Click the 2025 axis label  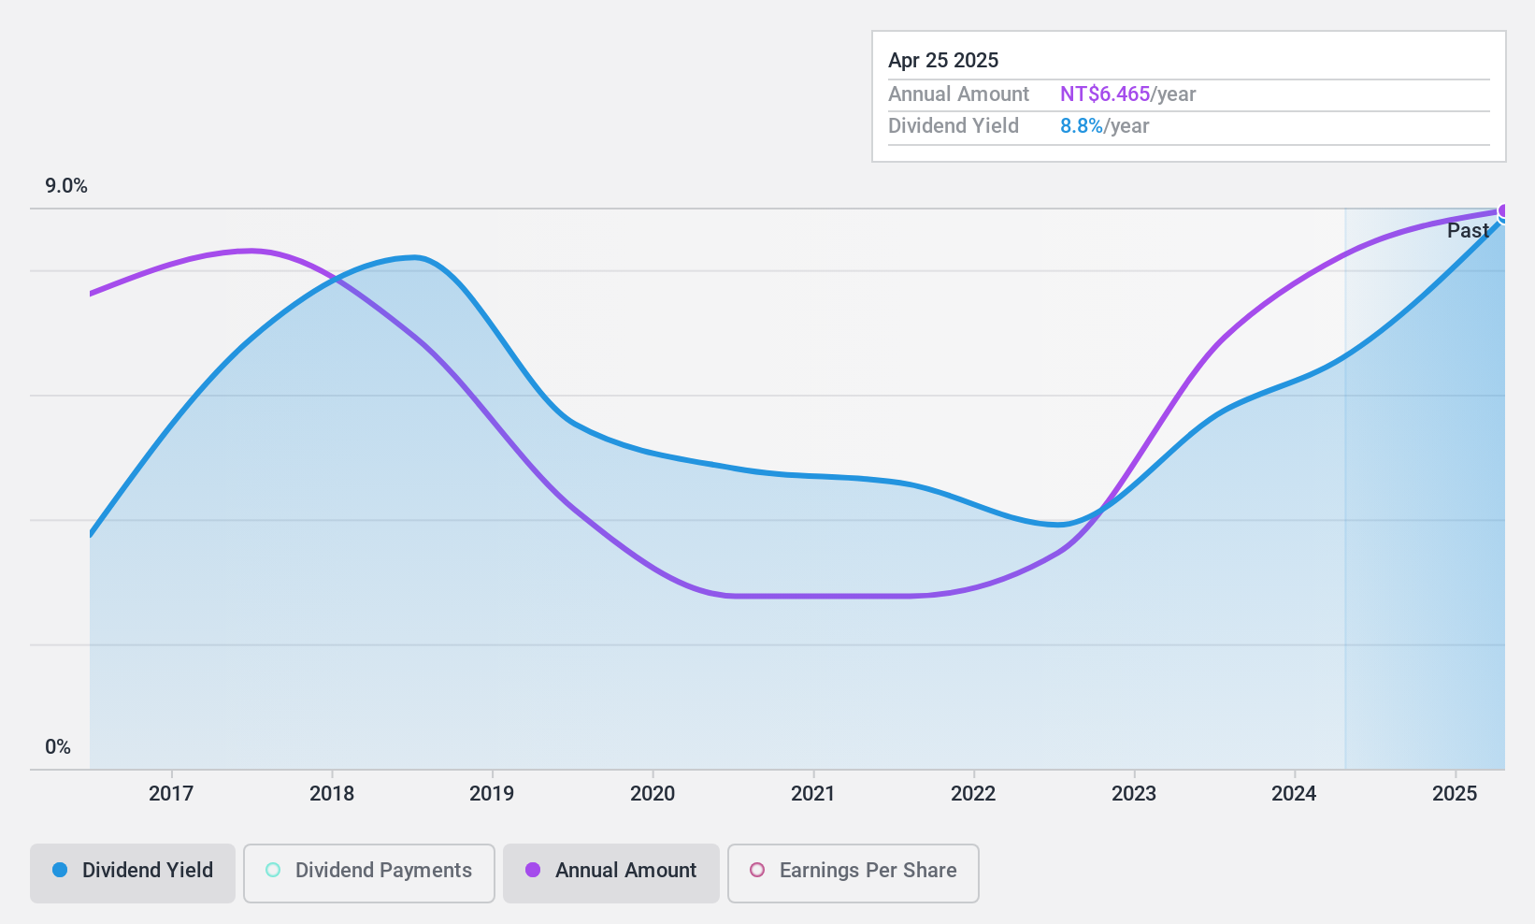1455,793
